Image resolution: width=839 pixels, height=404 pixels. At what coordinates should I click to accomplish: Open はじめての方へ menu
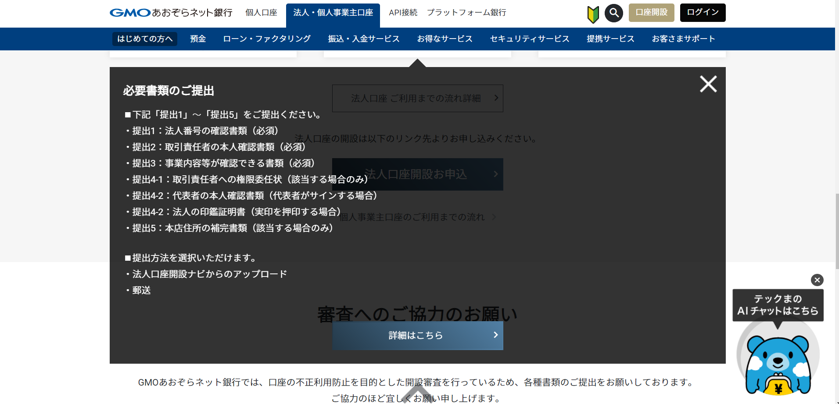point(145,39)
